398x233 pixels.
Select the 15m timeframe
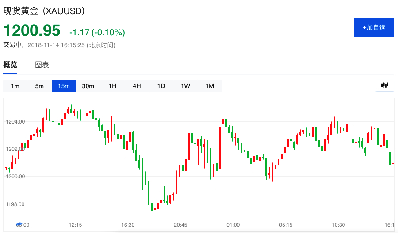click(64, 86)
